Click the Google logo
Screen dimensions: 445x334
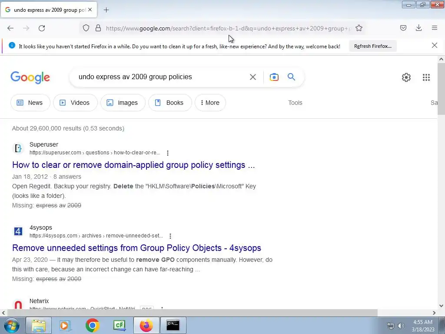click(30, 77)
